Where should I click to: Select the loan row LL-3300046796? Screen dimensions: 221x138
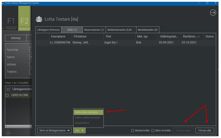tap(125, 43)
